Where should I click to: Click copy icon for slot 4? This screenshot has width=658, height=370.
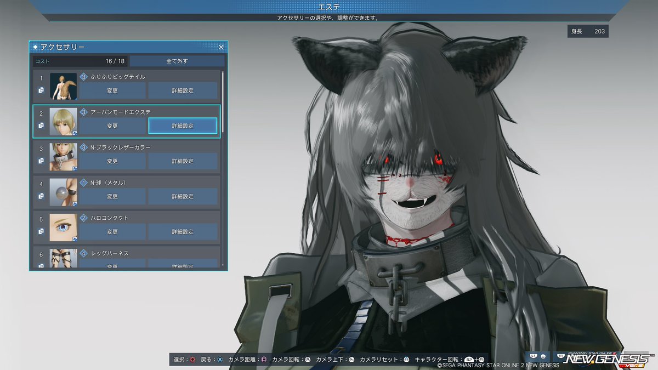click(x=41, y=196)
